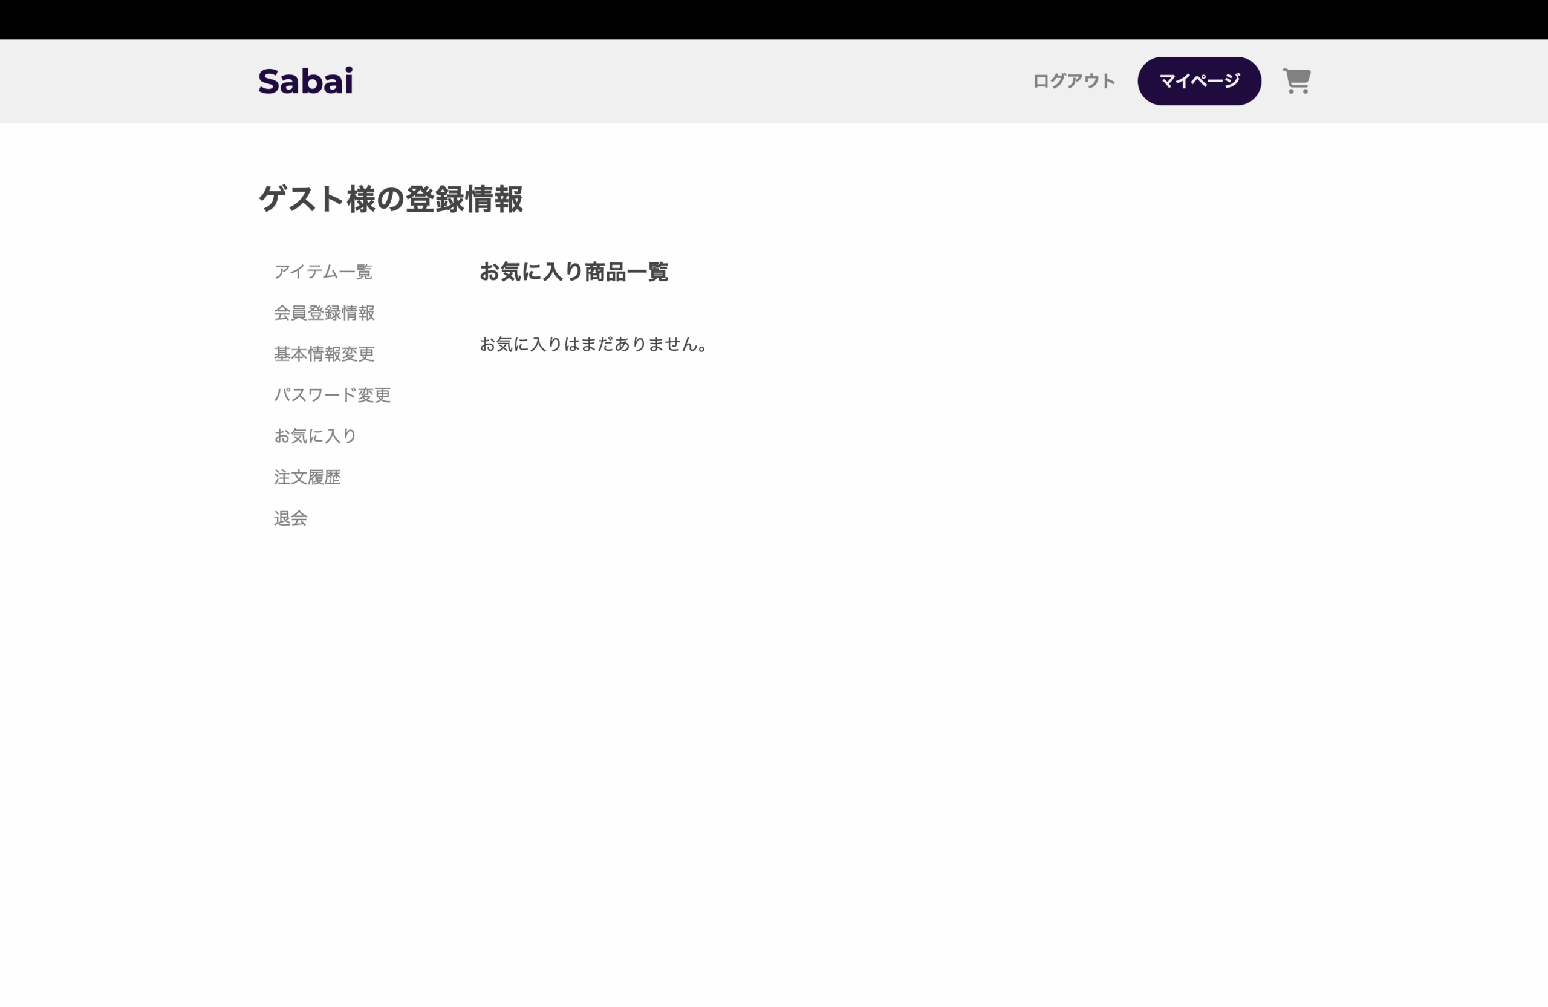Image resolution: width=1548 pixels, height=1007 pixels.
Task: View 注文履歴 order history
Action: coord(307,477)
